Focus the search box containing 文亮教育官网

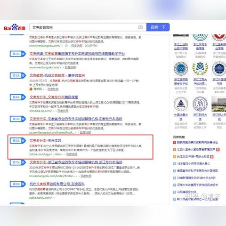[x=88, y=27]
